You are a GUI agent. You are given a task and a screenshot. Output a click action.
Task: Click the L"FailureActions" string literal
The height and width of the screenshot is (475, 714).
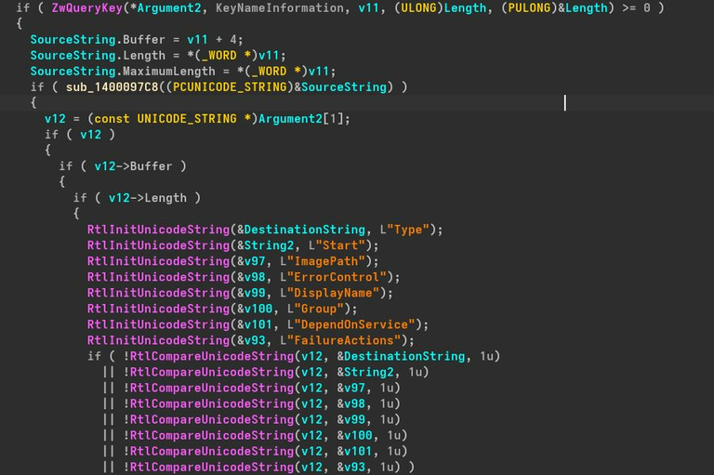[340, 340]
